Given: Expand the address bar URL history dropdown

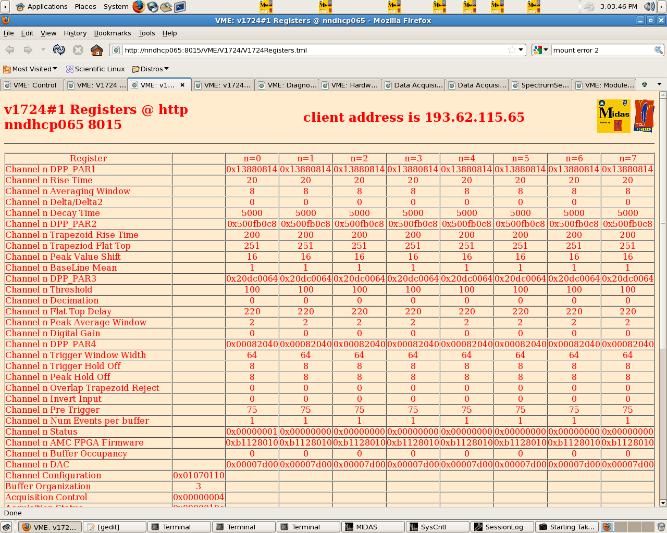Looking at the screenshot, I should click(x=521, y=50).
